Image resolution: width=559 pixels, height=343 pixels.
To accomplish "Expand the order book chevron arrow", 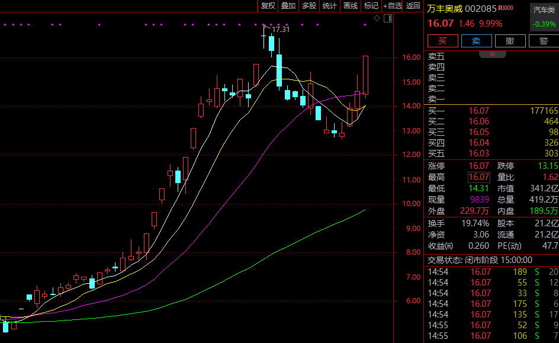I will tap(492, 54).
